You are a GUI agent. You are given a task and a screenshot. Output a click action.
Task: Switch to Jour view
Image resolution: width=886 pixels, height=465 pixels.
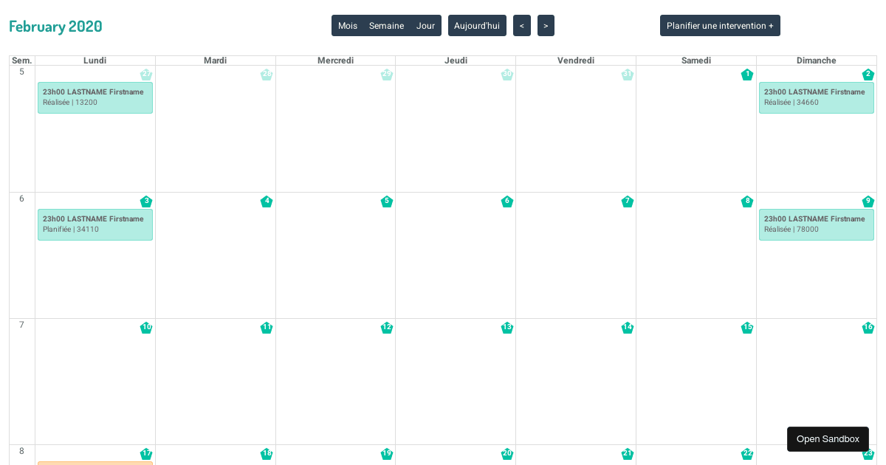425,25
